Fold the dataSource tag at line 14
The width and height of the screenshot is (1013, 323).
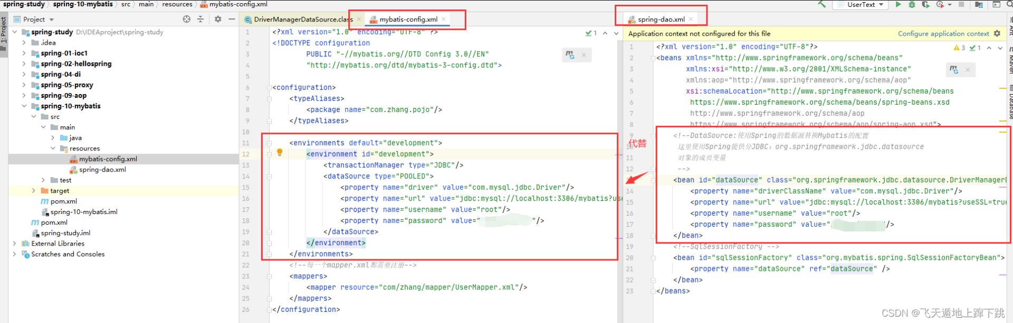click(269, 176)
